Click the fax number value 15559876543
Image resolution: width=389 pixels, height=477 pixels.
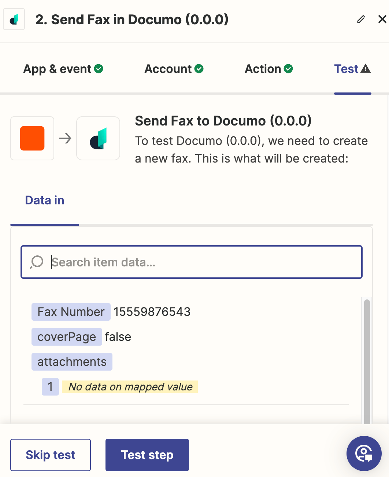[152, 312]
